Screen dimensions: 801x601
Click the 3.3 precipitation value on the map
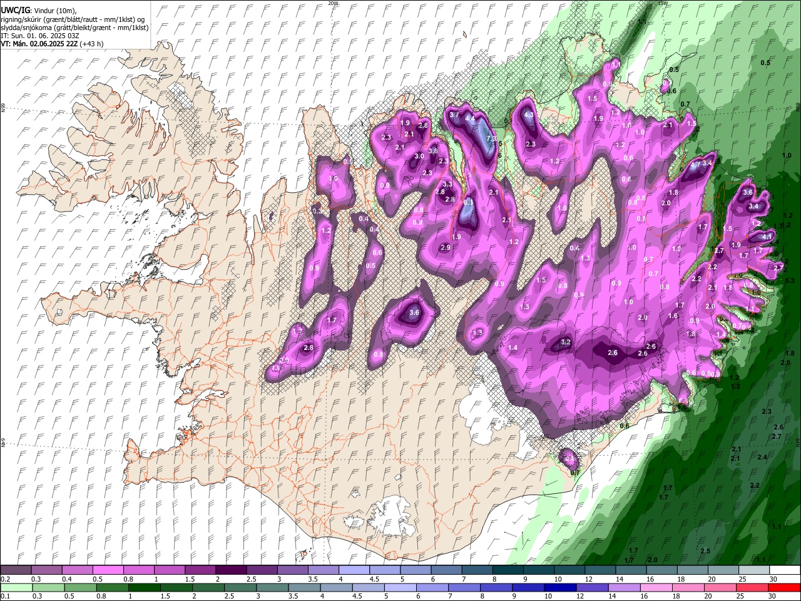coord(447,185)
